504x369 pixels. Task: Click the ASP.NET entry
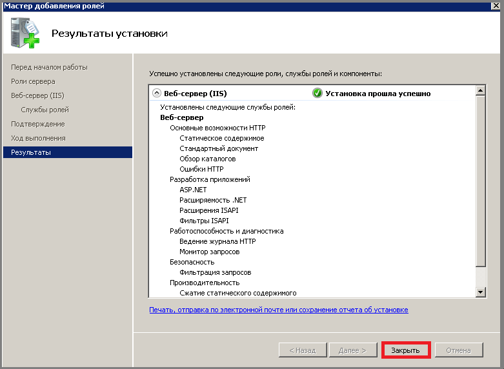coord(193,190)
